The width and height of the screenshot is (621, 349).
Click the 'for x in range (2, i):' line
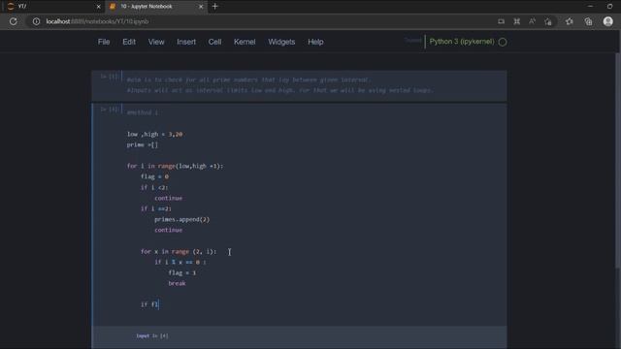click(179, 252)
